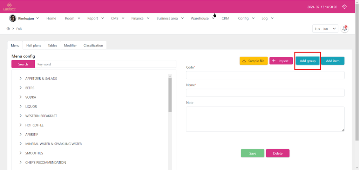Click Add item button
The image size is (359, 170).
tap(332, 61)
